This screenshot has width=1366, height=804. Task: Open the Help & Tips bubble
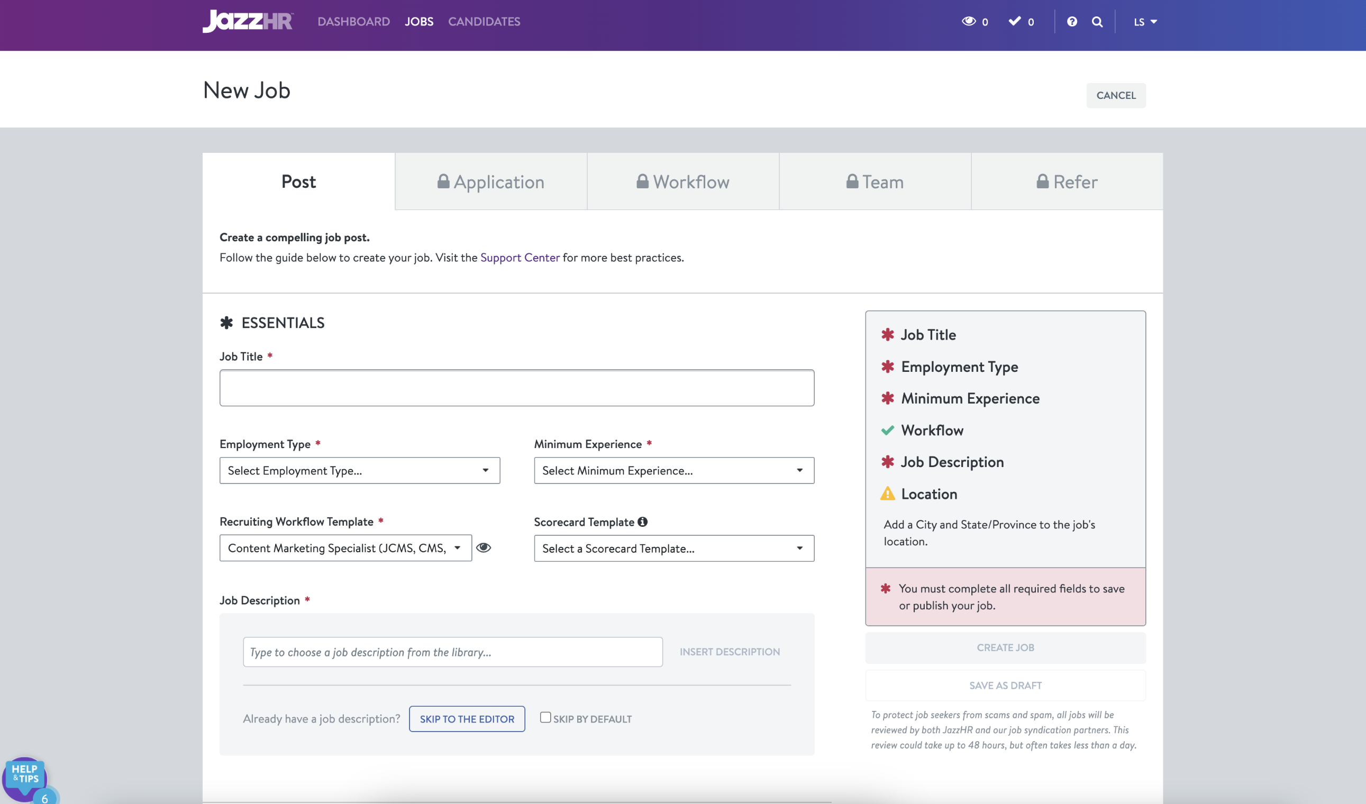click(x=25, y=778)
